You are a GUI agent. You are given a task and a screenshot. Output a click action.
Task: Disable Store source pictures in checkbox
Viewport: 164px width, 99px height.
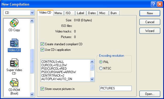[x=42, y=89]
